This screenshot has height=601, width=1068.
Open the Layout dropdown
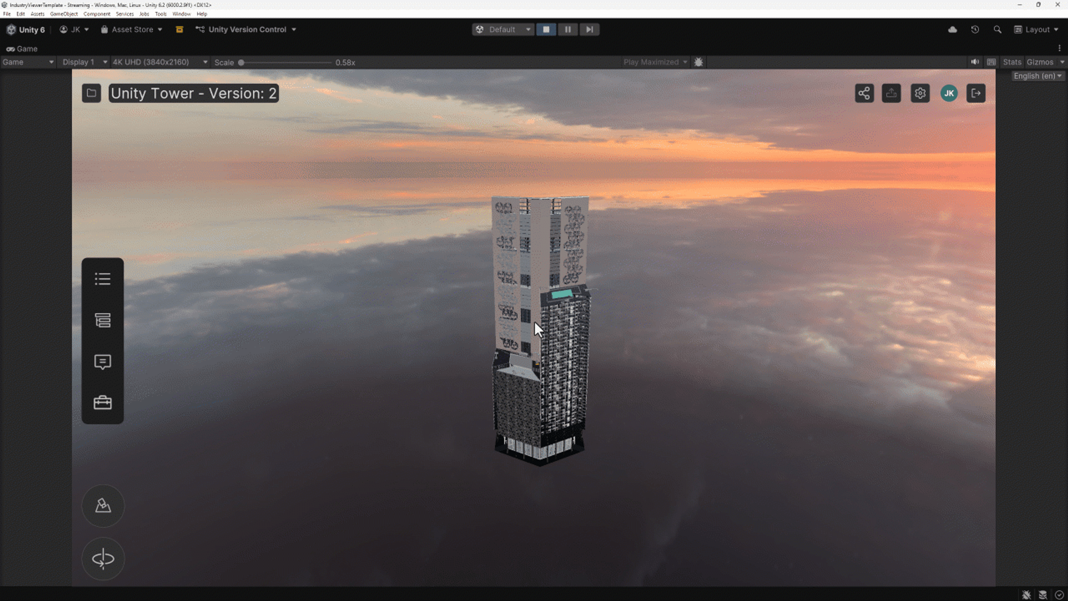tap(1037, 30)
